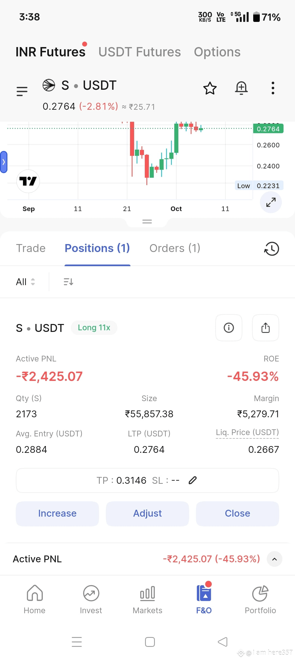Edit TP and SL with pencil icon
Image resolution: width=295 pixels, height=660 pixels.
click(193, 480)
